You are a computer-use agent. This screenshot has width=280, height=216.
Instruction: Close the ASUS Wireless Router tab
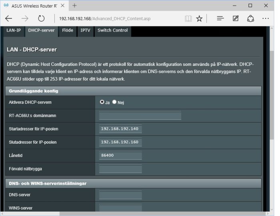tap(62, 6)
